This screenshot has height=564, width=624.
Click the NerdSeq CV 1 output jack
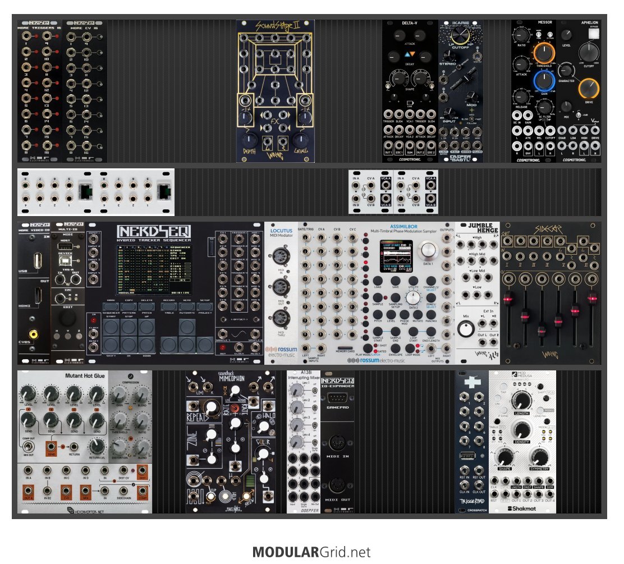[x=223, y=239]
